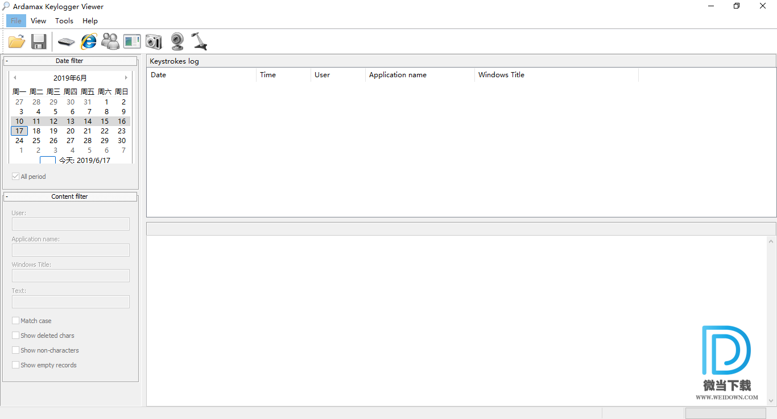Screen dimensions: 777x419
Task: Sort by Date column header
Action: coord(201,75)
